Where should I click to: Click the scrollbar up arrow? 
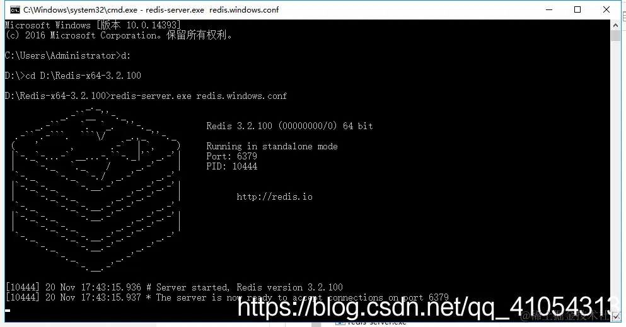(x=615, y=25)
